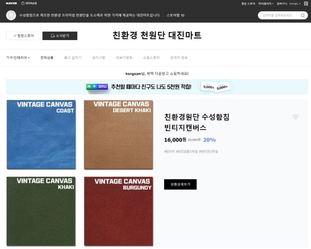Click 소식받기 notification button
The image size is (311, 249).
(x=60, y=36)
